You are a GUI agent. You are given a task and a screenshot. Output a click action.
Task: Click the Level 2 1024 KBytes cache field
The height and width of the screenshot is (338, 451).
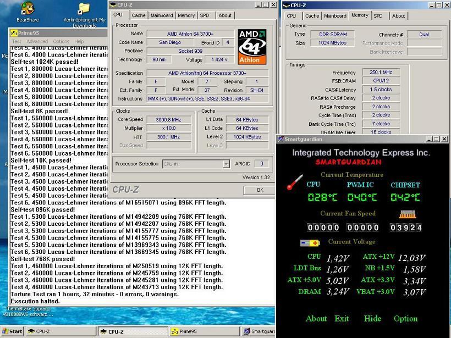click(247, 137)
